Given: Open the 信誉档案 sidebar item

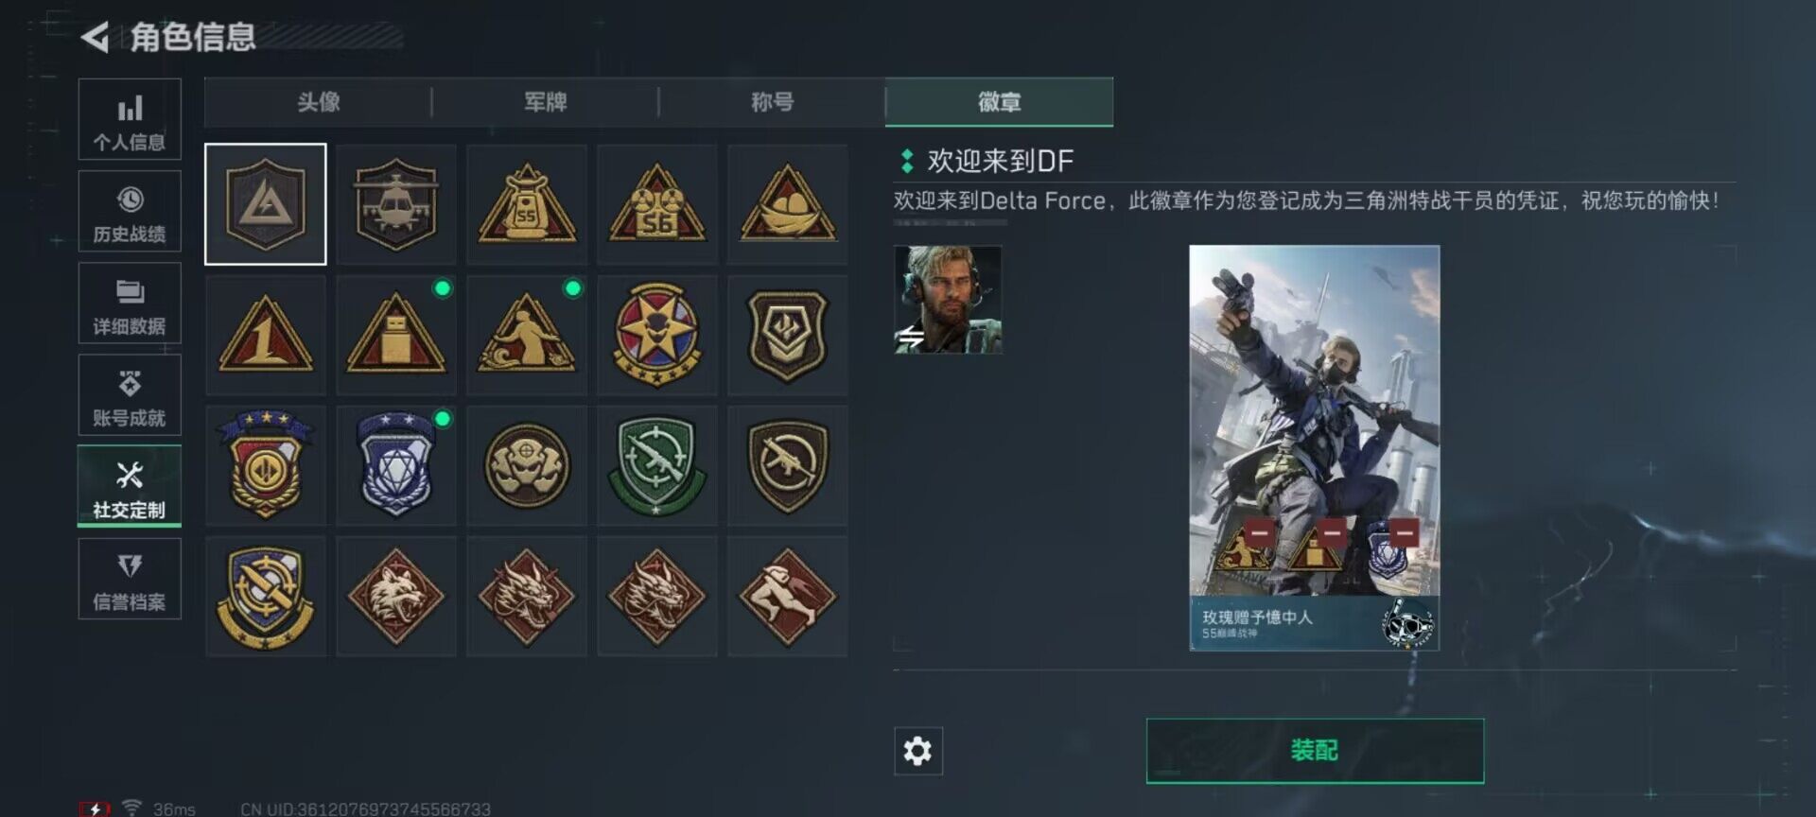Looking at the screenshot, I should coord(130,580).
